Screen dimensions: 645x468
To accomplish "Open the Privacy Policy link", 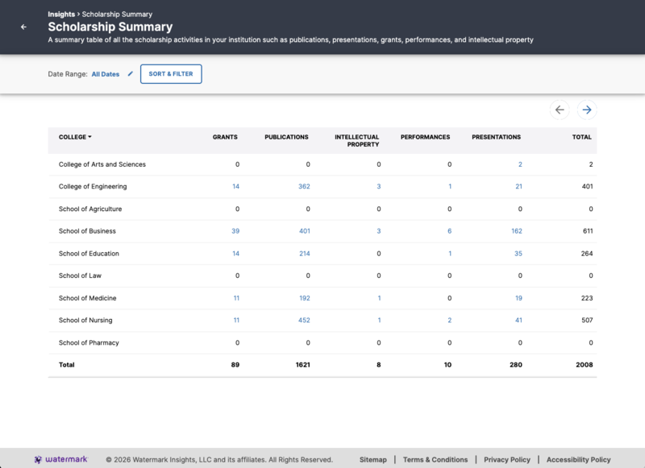I will (506, 458).
